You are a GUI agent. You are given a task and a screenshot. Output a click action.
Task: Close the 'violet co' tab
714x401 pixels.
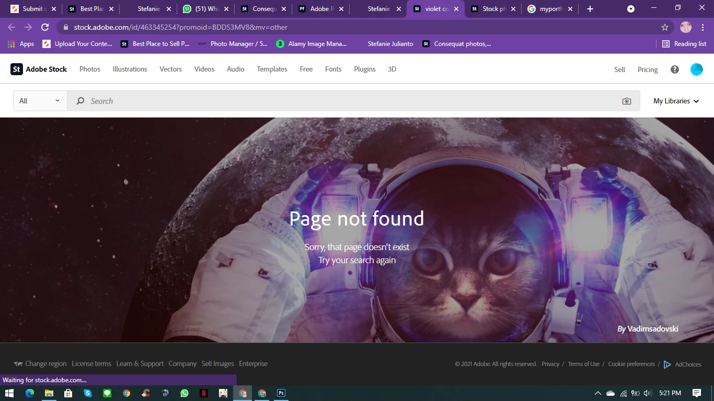coord(456,9)
